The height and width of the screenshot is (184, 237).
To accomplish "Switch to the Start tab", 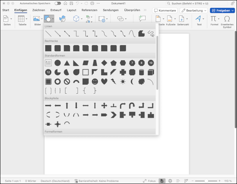I will click(x=6, y=10).
